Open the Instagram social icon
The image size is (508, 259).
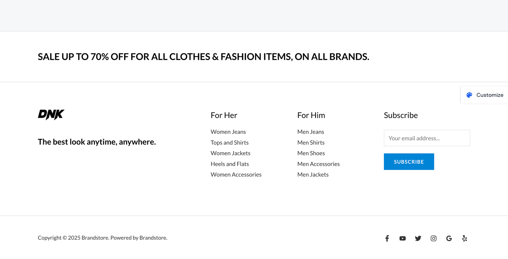pyautogui.click(x=433, y=238)
